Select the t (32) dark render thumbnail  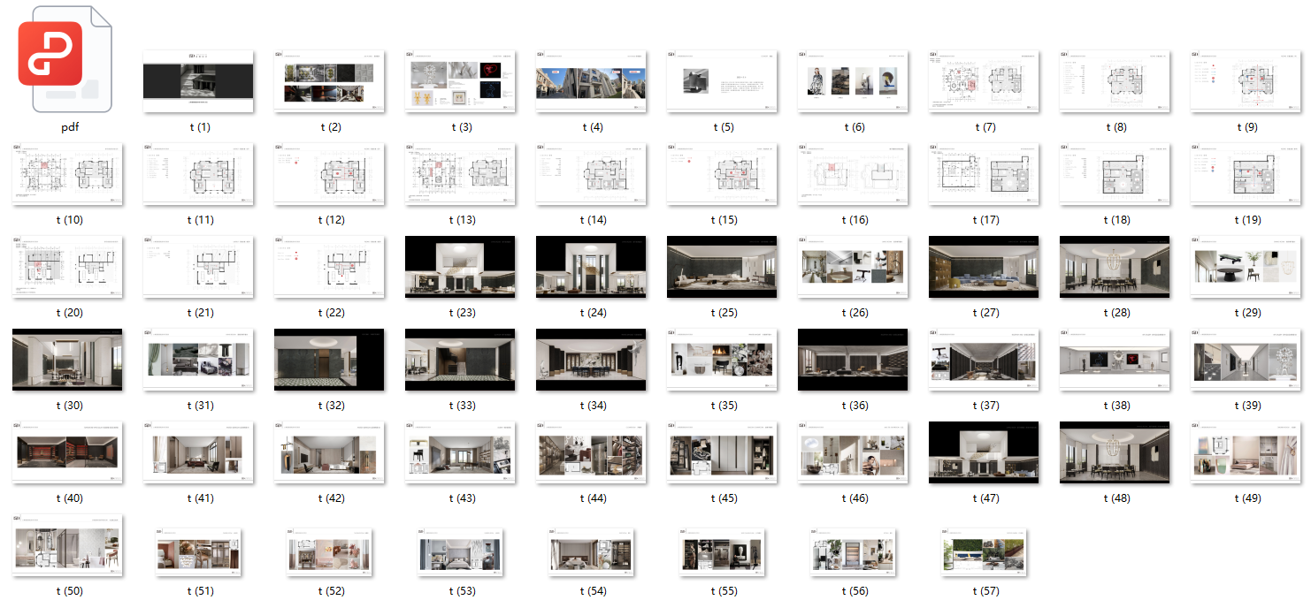point(330,360)
